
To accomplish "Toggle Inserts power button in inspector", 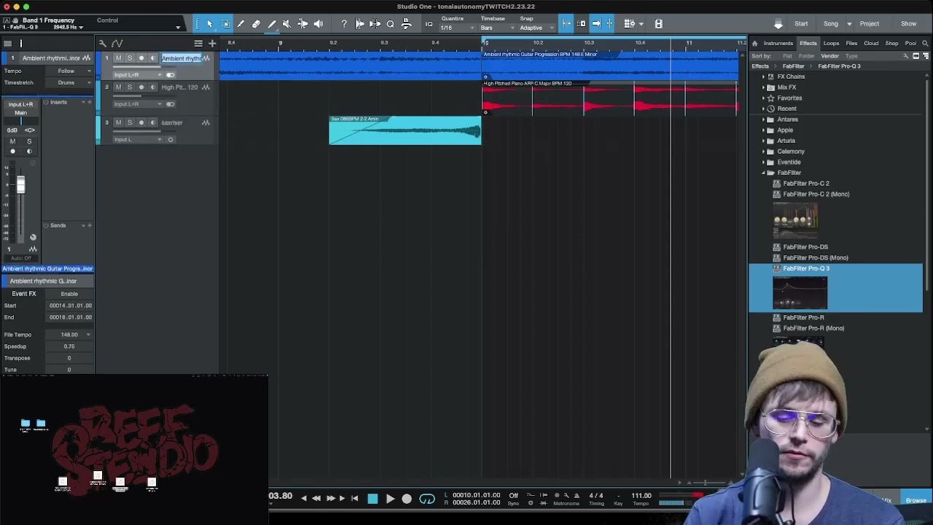I will pos(45,102).
